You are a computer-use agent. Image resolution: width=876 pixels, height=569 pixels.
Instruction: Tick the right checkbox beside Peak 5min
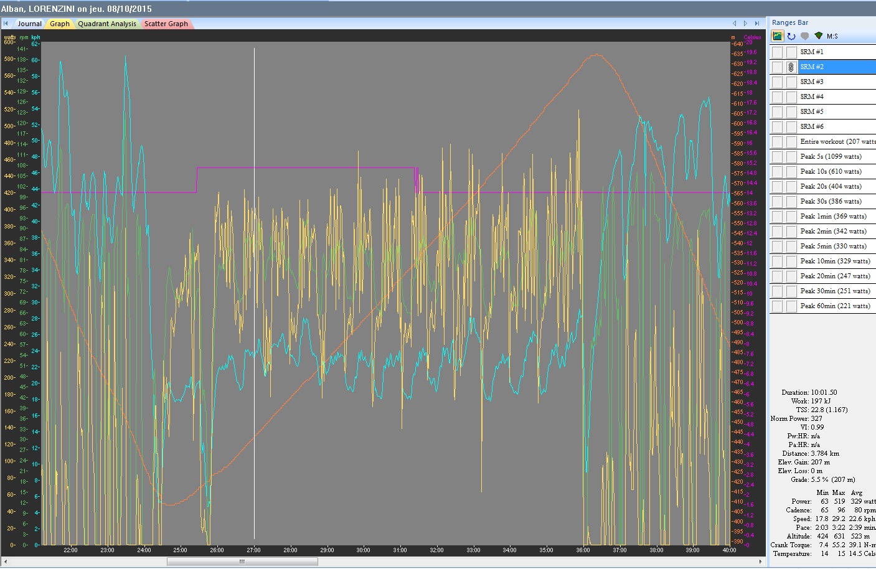pyautogui.click(x=791, y=247)
